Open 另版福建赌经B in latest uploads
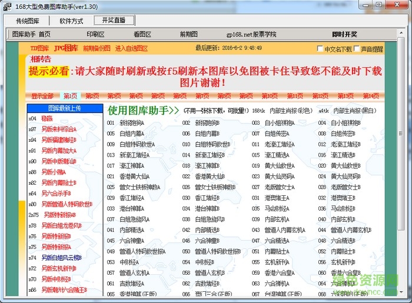 (x=59, y=140)
